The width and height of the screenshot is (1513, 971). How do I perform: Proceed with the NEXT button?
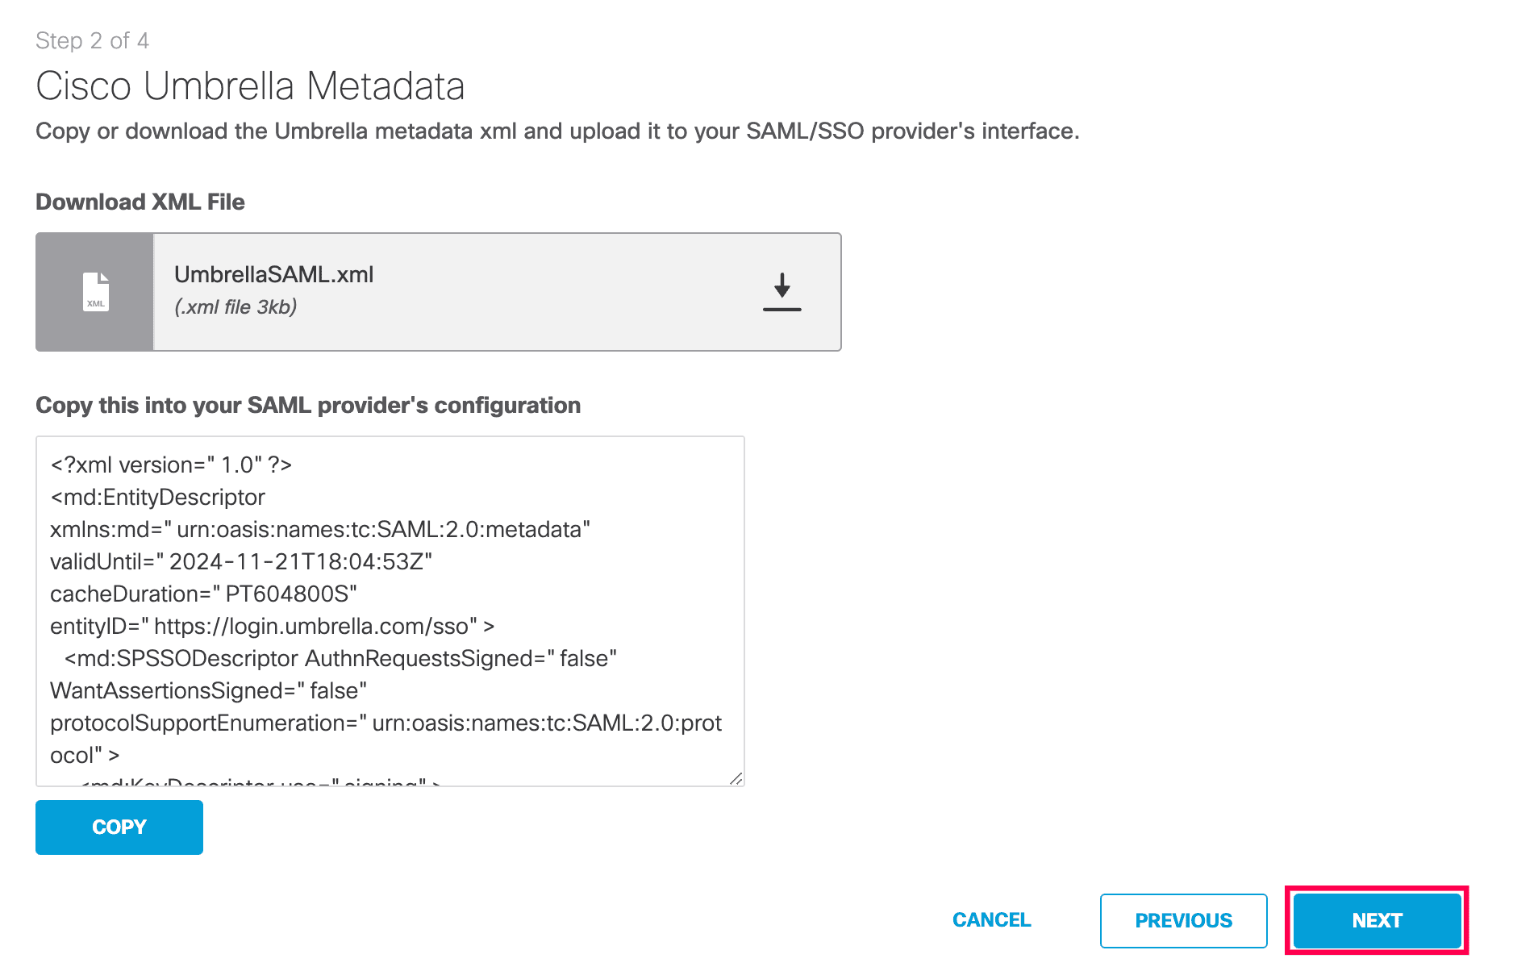click(x=1377, y=920)
